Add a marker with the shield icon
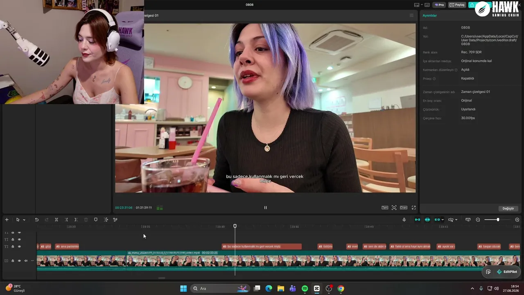The image size is (524, 295). click(96, 220)
